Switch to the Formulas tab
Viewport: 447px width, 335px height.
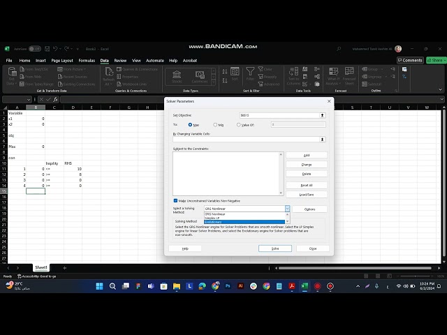(87, 61)
